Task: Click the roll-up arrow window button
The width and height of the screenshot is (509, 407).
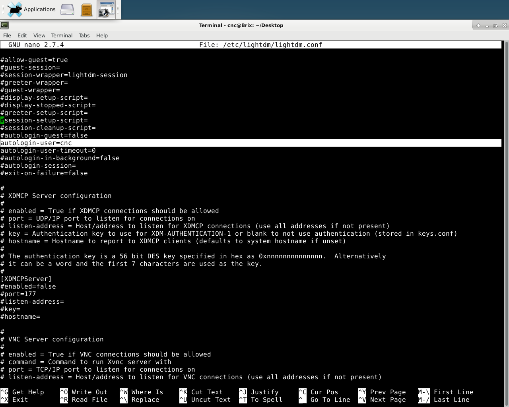Action: tap(478, 25)
